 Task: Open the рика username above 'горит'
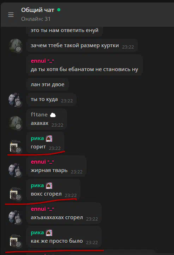(x=37, y=138)
